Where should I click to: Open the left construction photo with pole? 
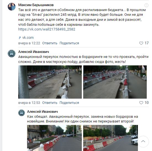(x=50, y=82)
